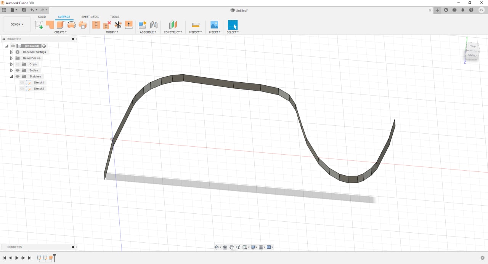Screen dimensions: 488x264
Task: Click the New Component icon
Action: tap(143, 25)
